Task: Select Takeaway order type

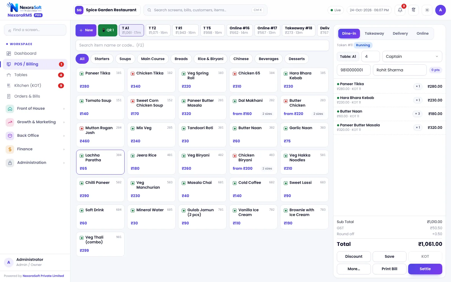Action: (374, 33)
